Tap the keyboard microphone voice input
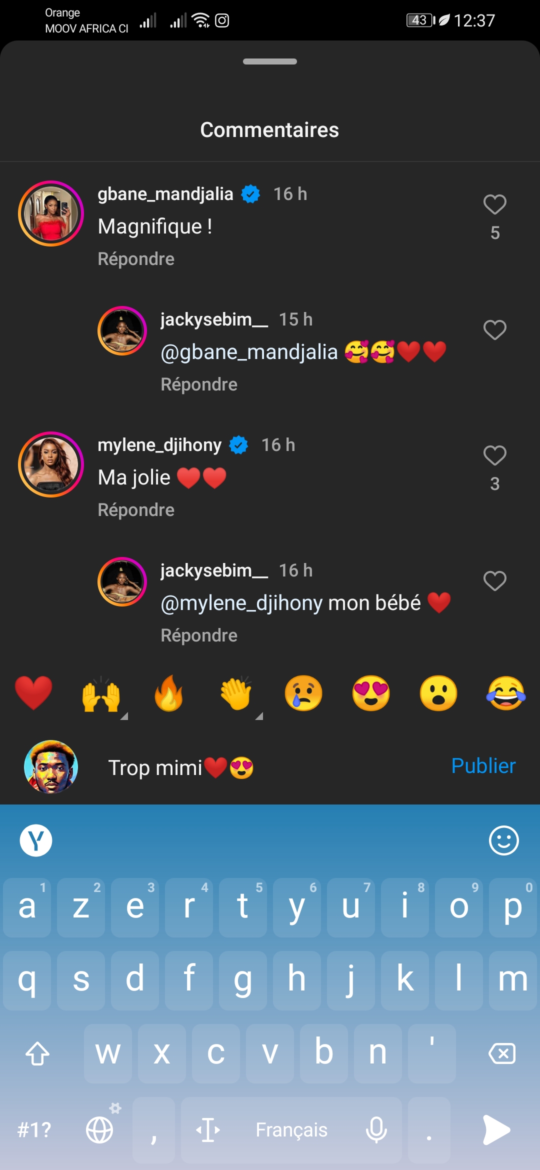 click(x=376, y=1129)
